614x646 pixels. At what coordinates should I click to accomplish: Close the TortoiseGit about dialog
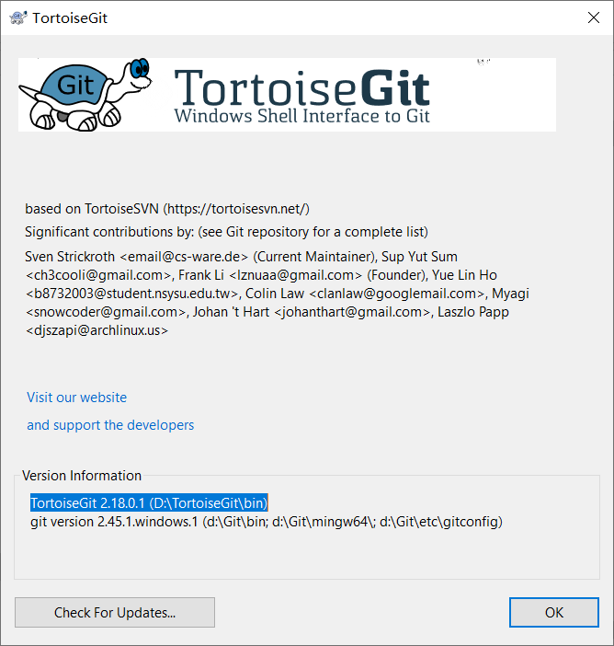click(594, 17)
